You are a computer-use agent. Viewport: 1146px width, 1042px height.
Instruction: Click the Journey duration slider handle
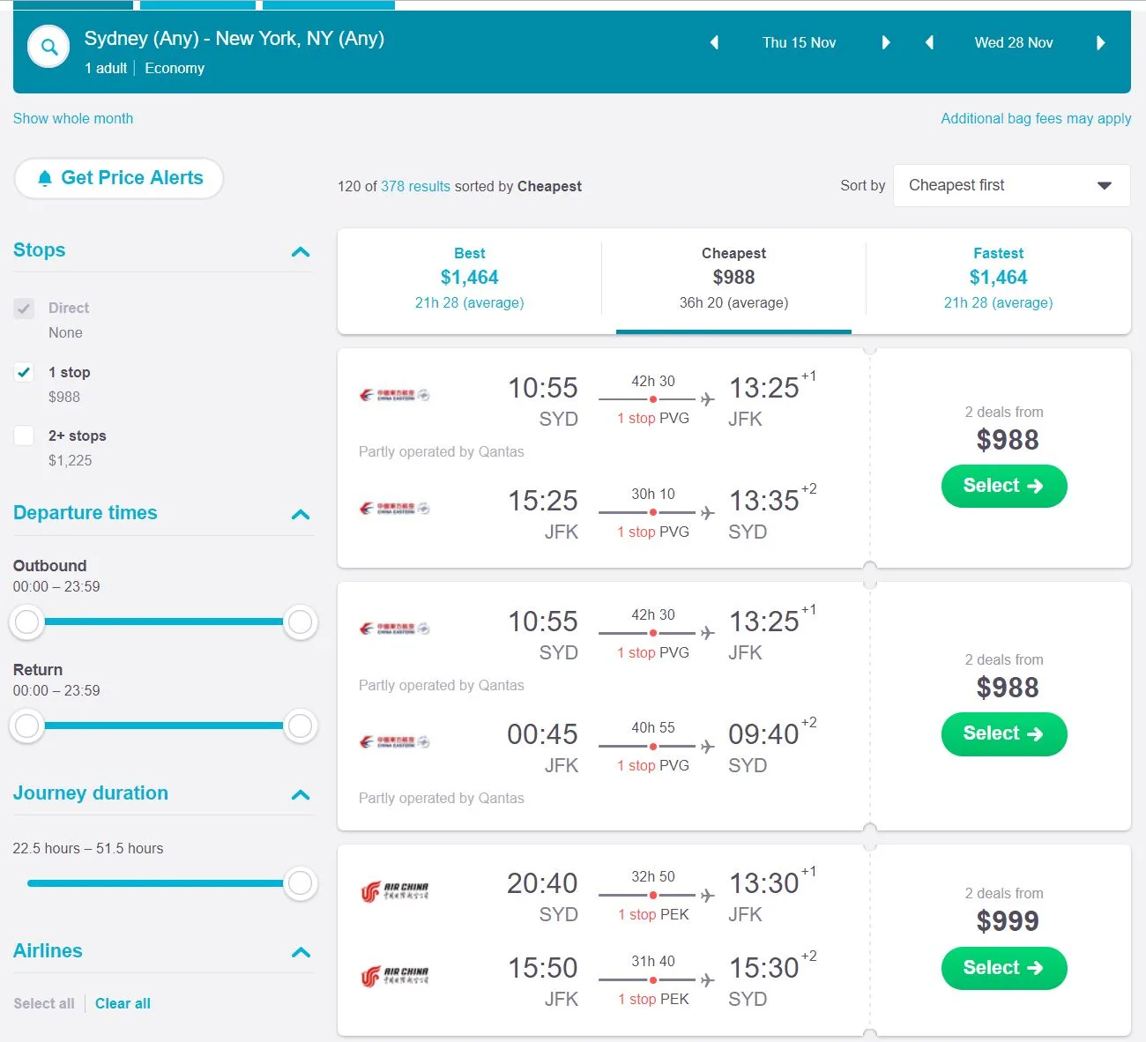click(300, 883)
